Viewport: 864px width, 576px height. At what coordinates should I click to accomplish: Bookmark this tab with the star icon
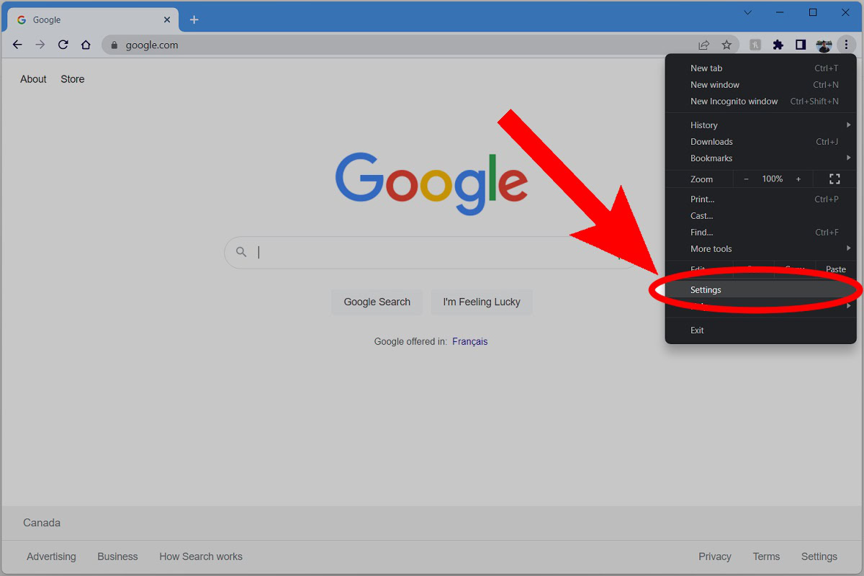coord(726,45)
